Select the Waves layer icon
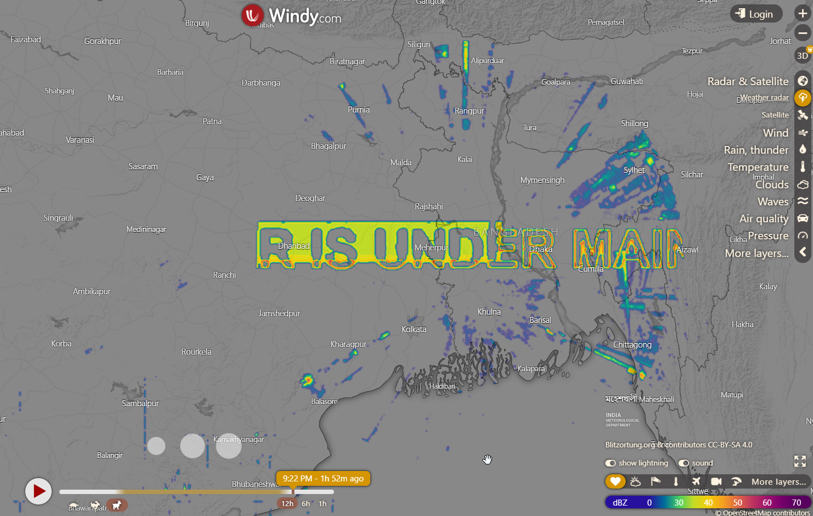This screenshot has width=813, height=516. click(803, 201)
